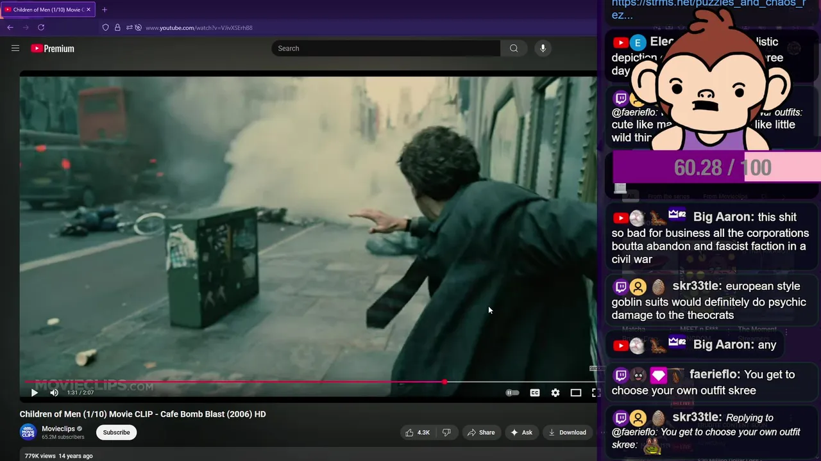Open player settings gear
The width and height of the screenshot is (821, 461).
pyautogui.click(x=555, y=392)
